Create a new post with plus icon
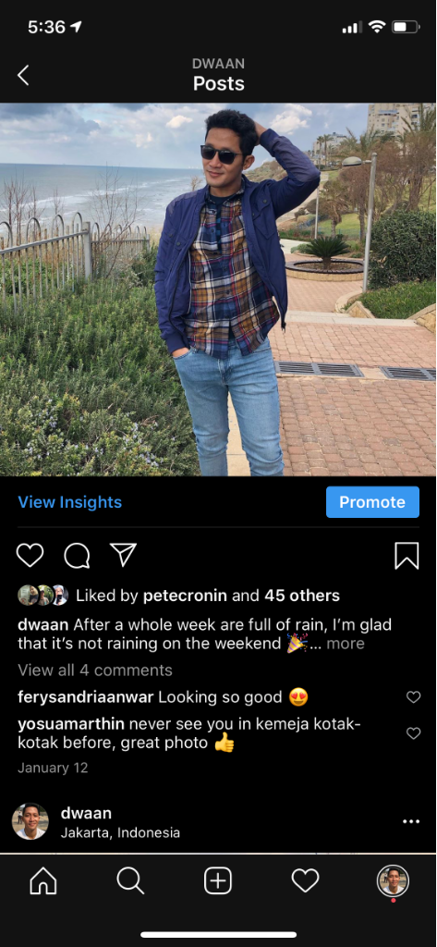The height and width of the screenshot is (947, 437). tap(218, 881)
